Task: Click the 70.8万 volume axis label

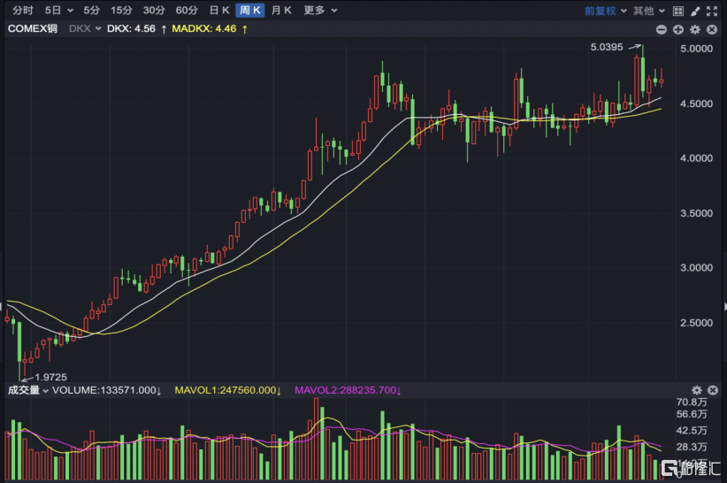Action: point(692,402)
